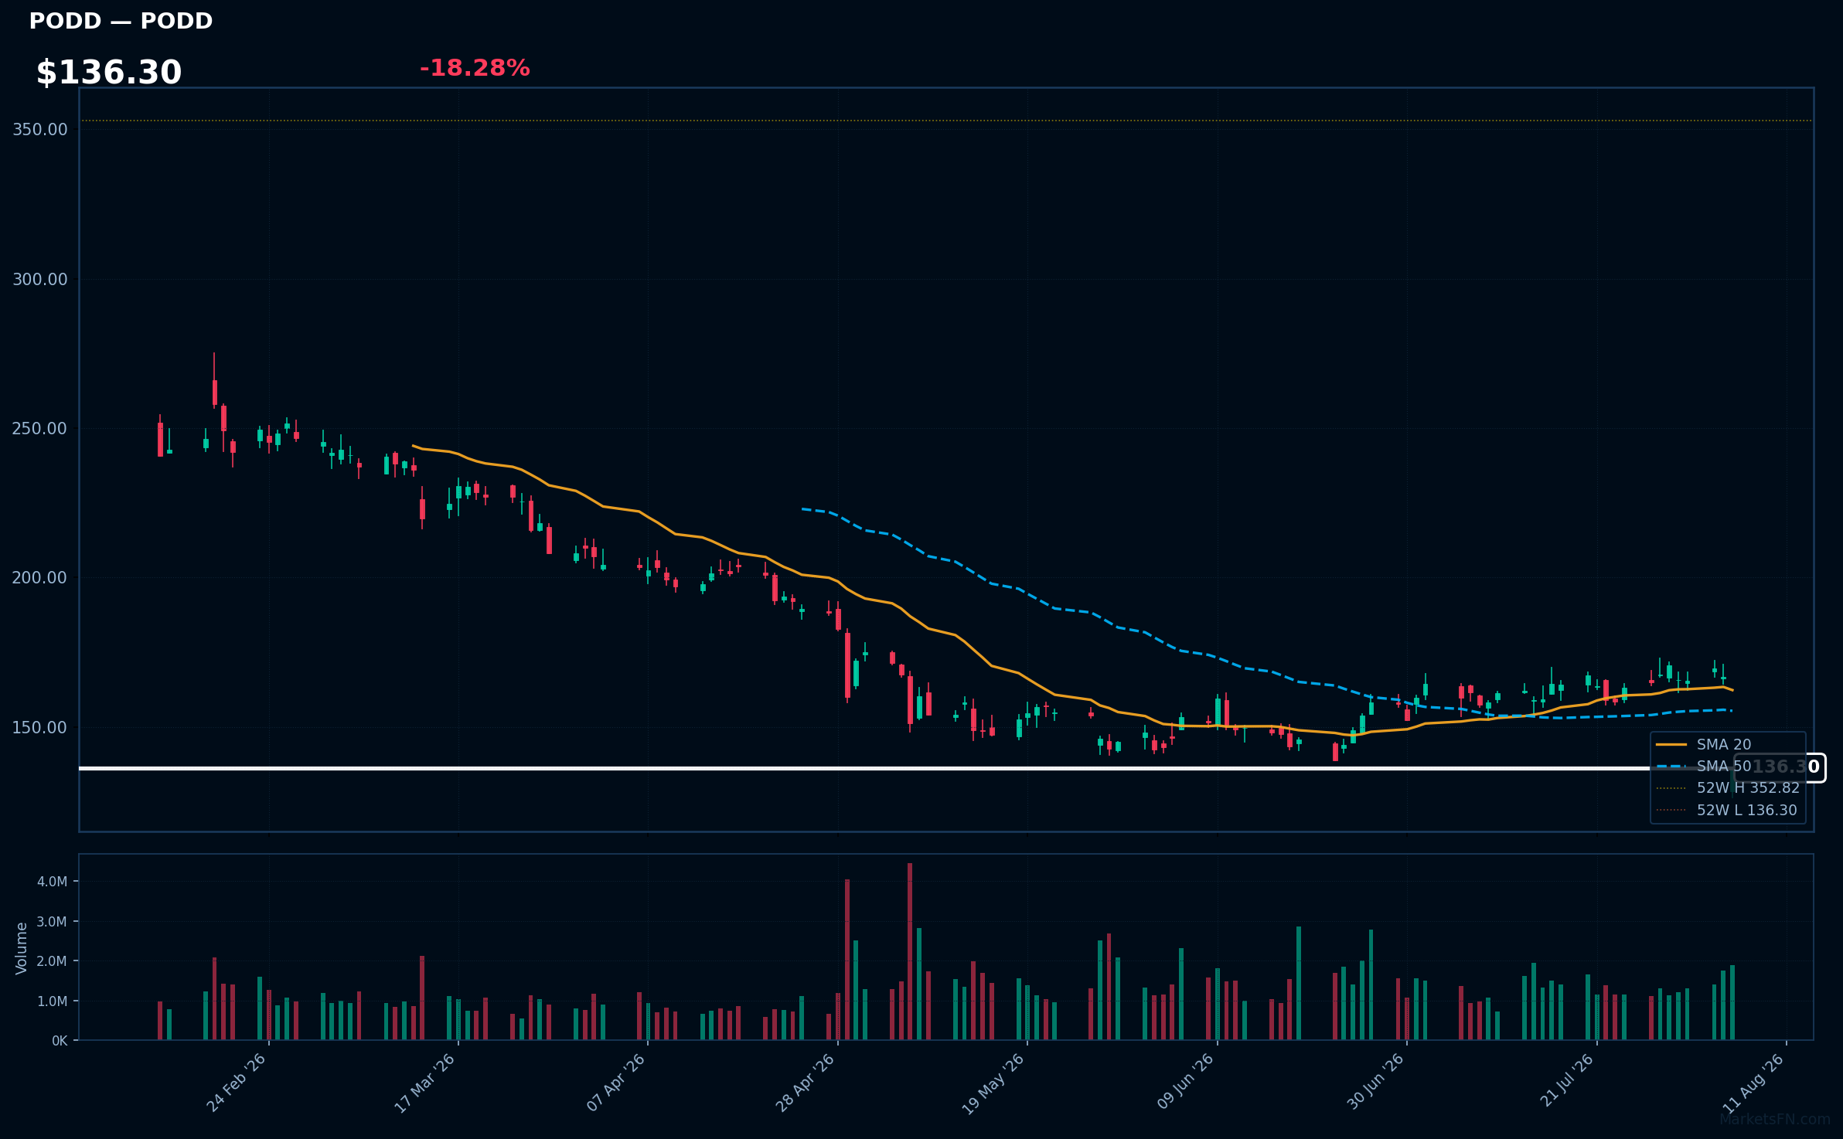Image resolution: width=1843 pixels, height=1139 pixels.
Task: Click the 350.00 price axis label
Action: [x=40, y=130]
